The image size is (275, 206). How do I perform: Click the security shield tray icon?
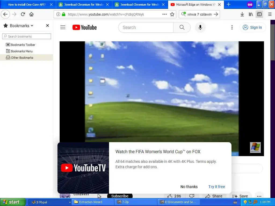[245, 202]
